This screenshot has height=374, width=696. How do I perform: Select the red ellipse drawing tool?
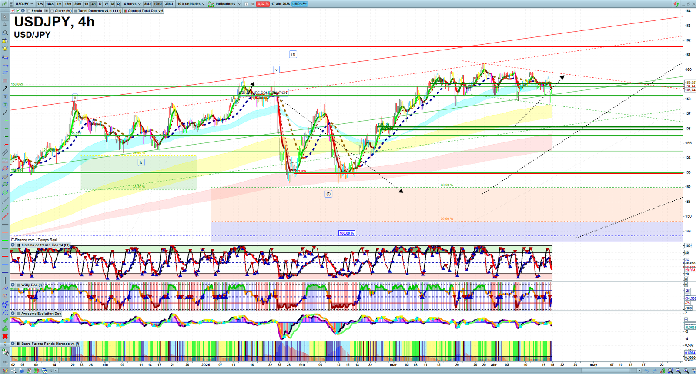pos(5,169)
